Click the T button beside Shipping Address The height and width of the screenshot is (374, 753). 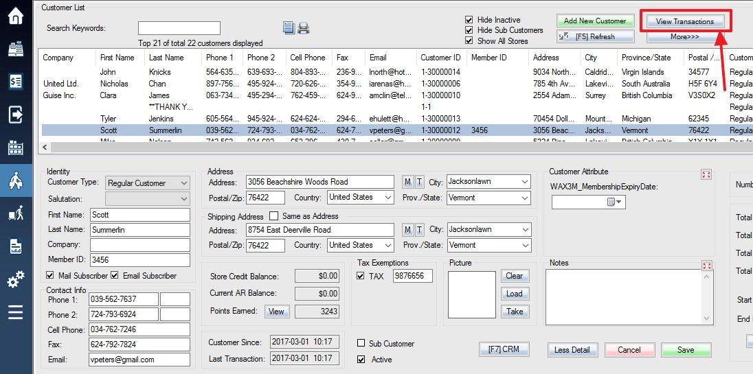[419, 230]
